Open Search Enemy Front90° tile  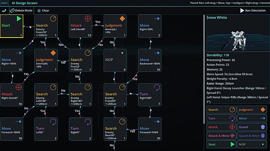(115, 94)
